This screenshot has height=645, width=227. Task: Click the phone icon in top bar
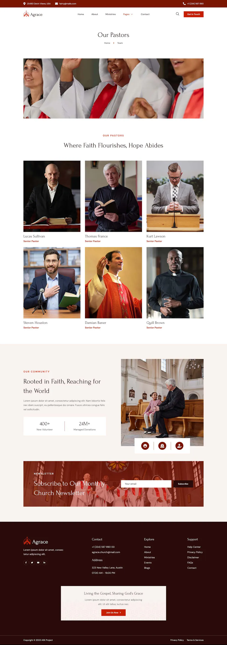pos(184,4)
